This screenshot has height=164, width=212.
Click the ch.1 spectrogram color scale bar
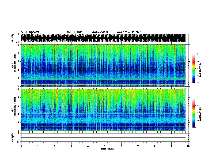[x=194, y=69]
